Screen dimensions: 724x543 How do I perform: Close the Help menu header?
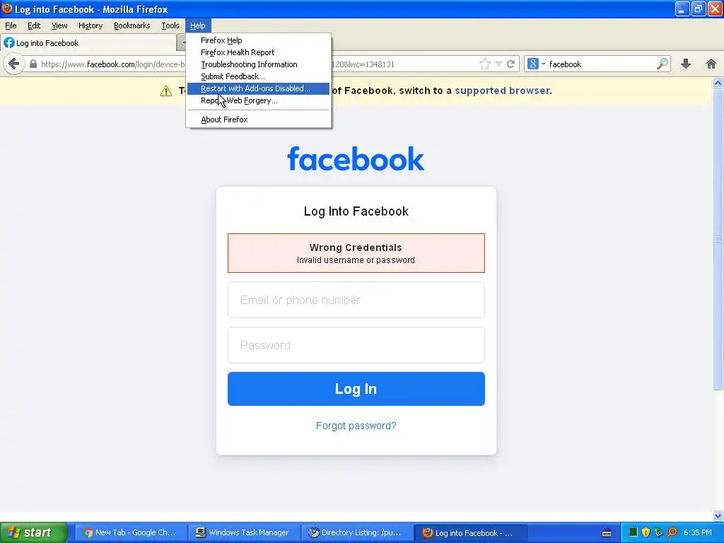pyautogui.click(x=198, y=25)
